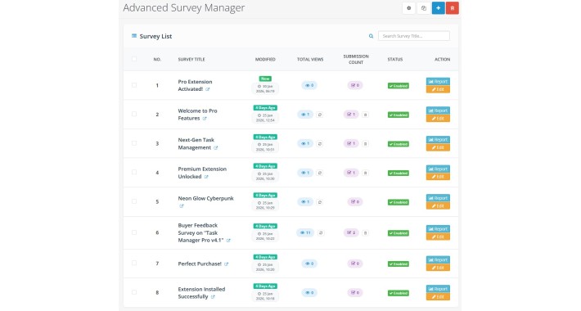Viewport: 581px width, 311px height.
Task: Open Report for Welcome to Pro Features
Action: click(438, 110)
